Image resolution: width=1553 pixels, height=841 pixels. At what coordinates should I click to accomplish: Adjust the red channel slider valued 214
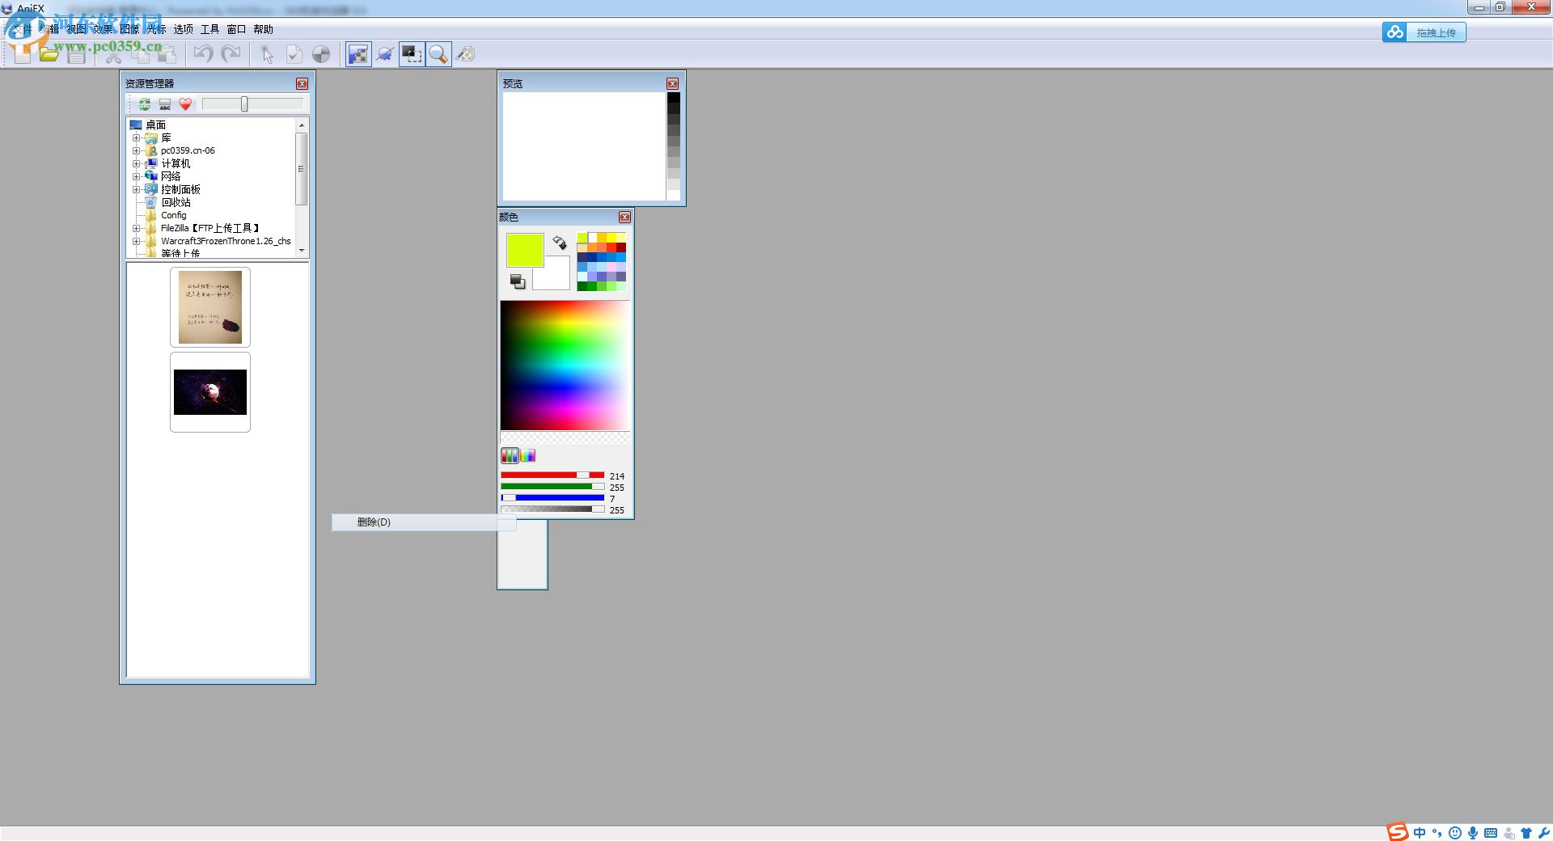552,475
